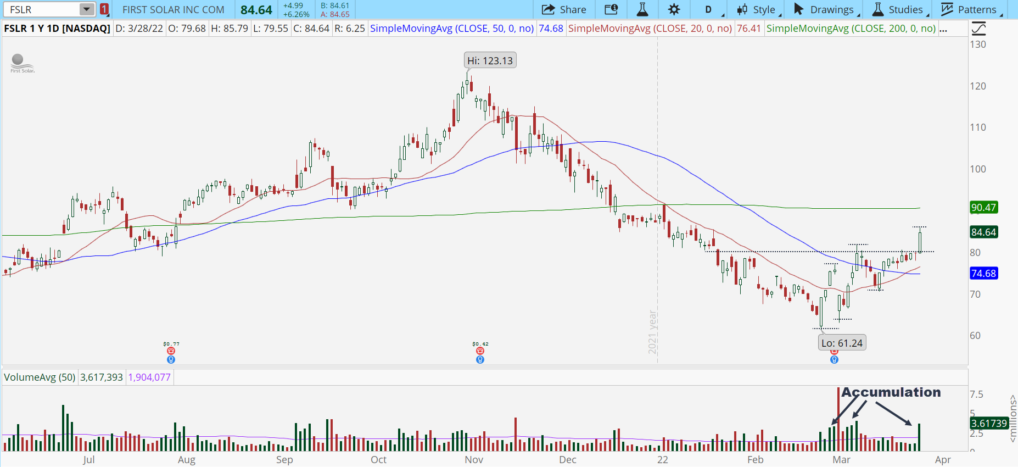Click the Nov label on the time axis

[x=474, y=460]
